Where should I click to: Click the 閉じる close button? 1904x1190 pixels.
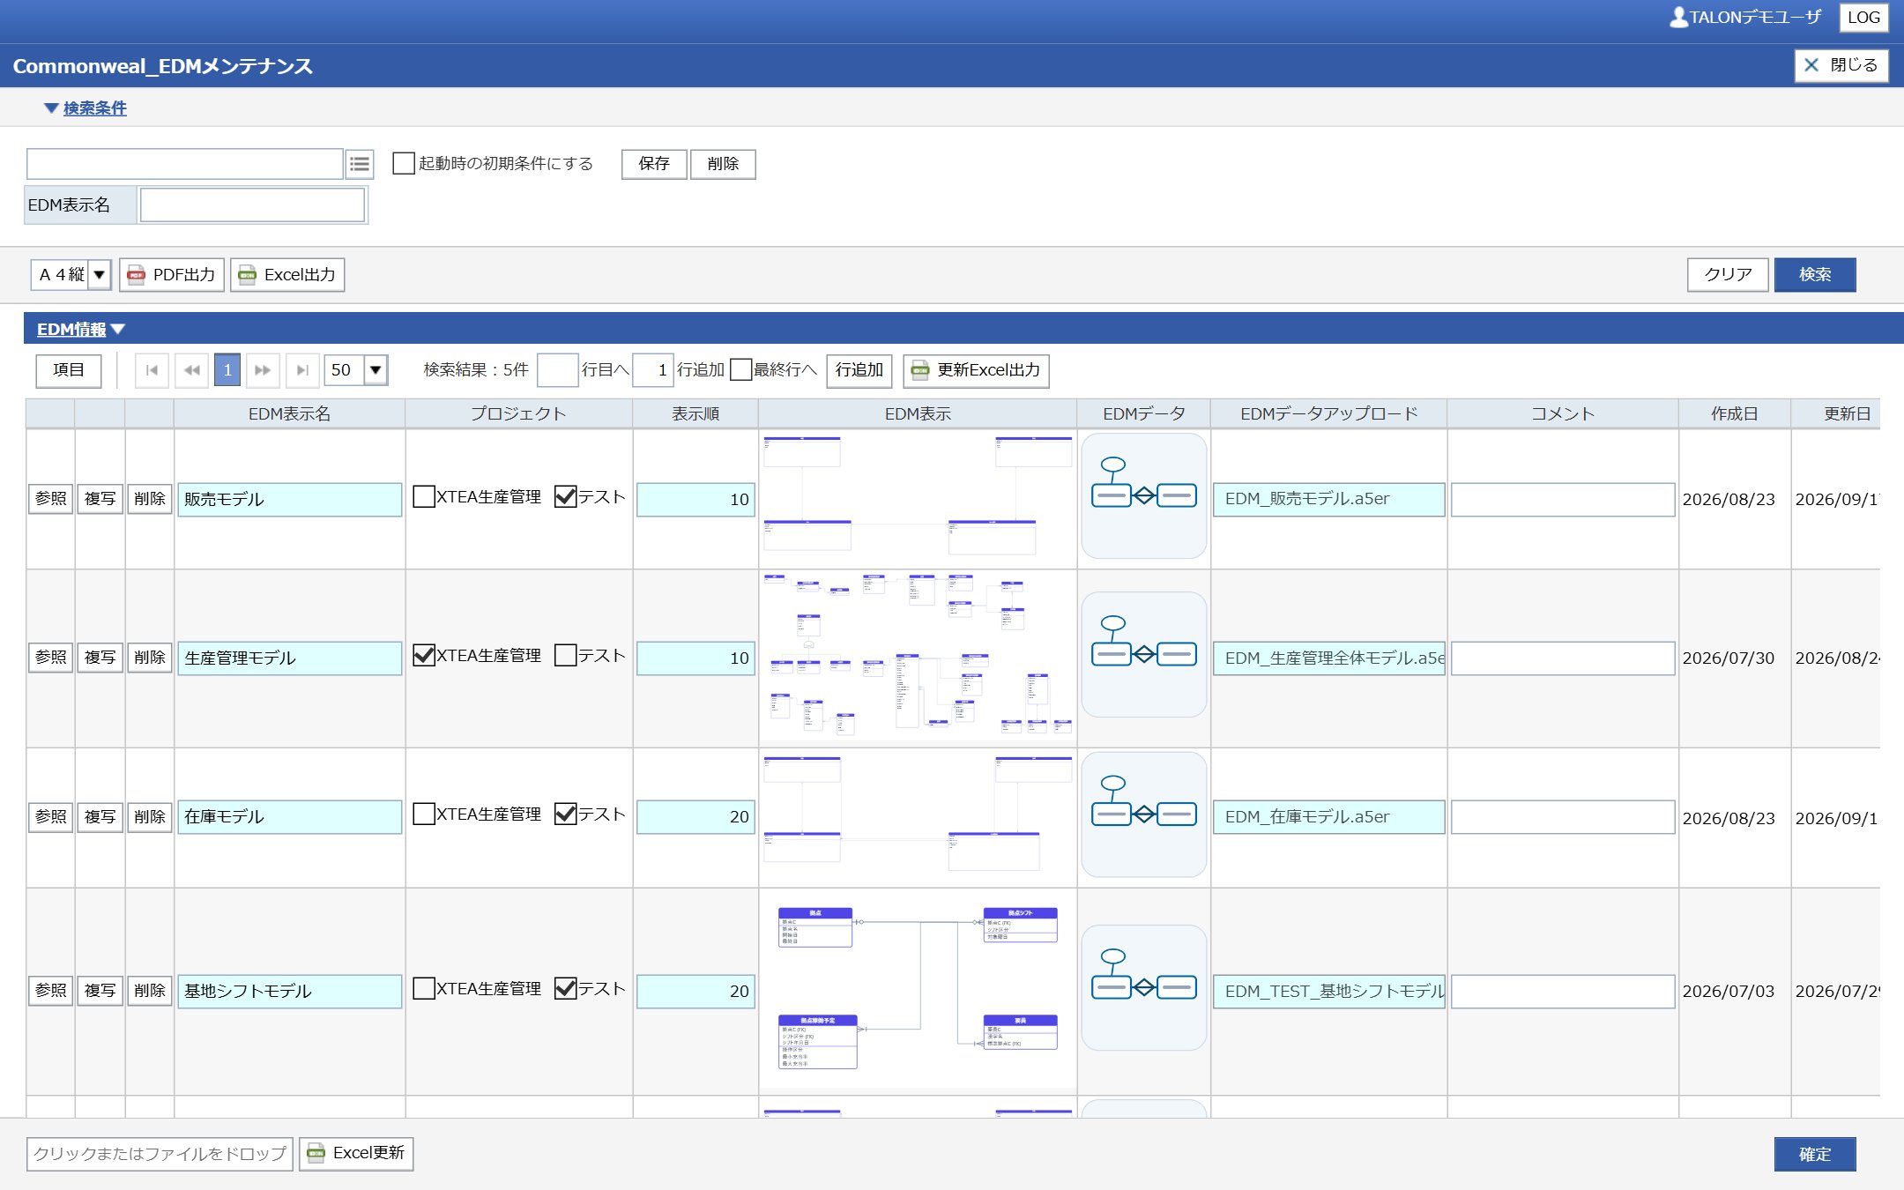(1841, 65)
